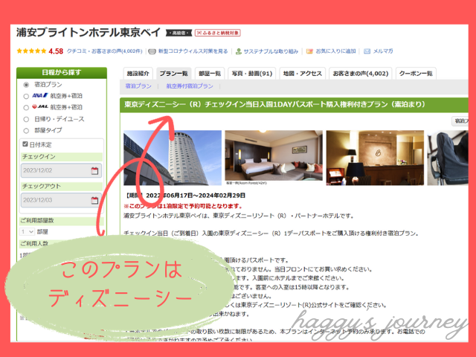Select the 部屋タイプ radio option

(26, 131)
